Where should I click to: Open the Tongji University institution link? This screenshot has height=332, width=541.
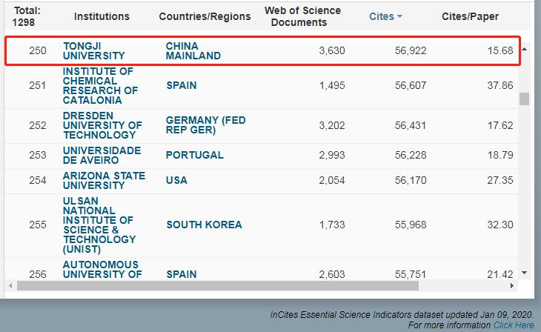click(x=94, y=50)
